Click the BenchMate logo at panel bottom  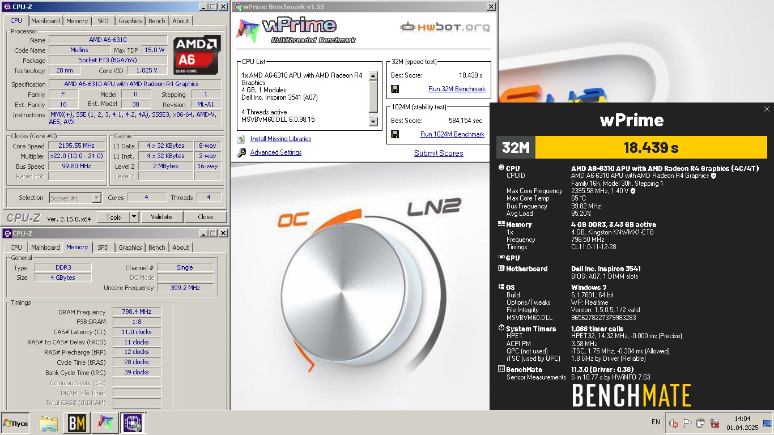(632, 395)
